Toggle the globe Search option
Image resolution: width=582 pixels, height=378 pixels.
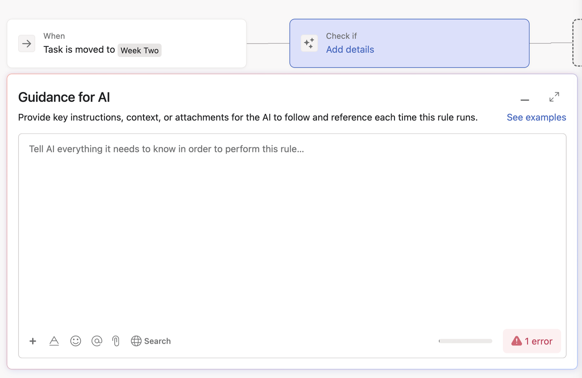pos(151,341)
